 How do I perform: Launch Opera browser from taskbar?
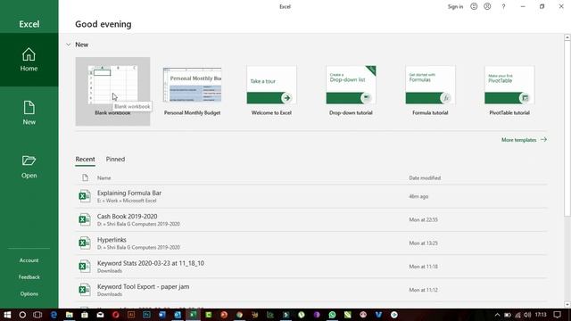click(x=116, y=315)
